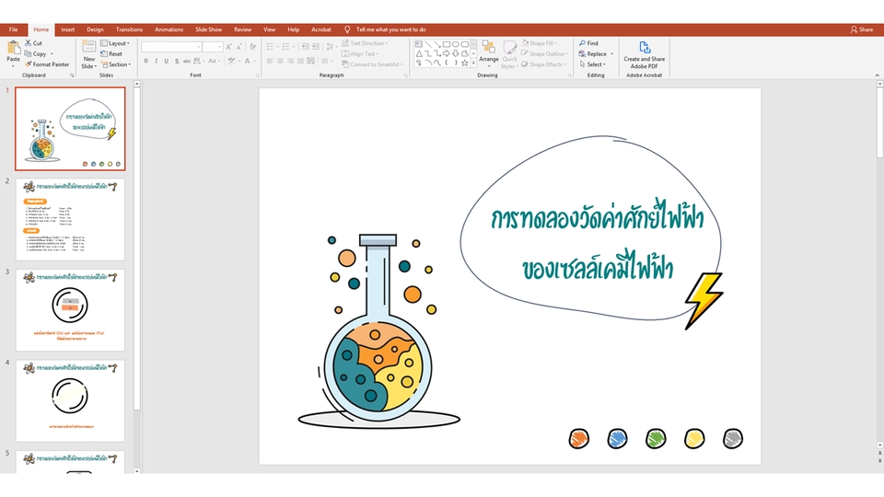Toggle italic formatting
The width and height of the screenshot is (884, 497).
157,61
